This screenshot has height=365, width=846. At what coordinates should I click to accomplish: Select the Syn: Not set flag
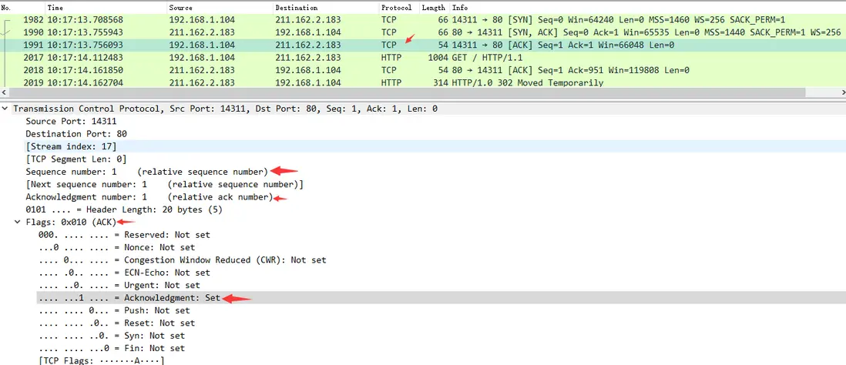click(112, 335)
